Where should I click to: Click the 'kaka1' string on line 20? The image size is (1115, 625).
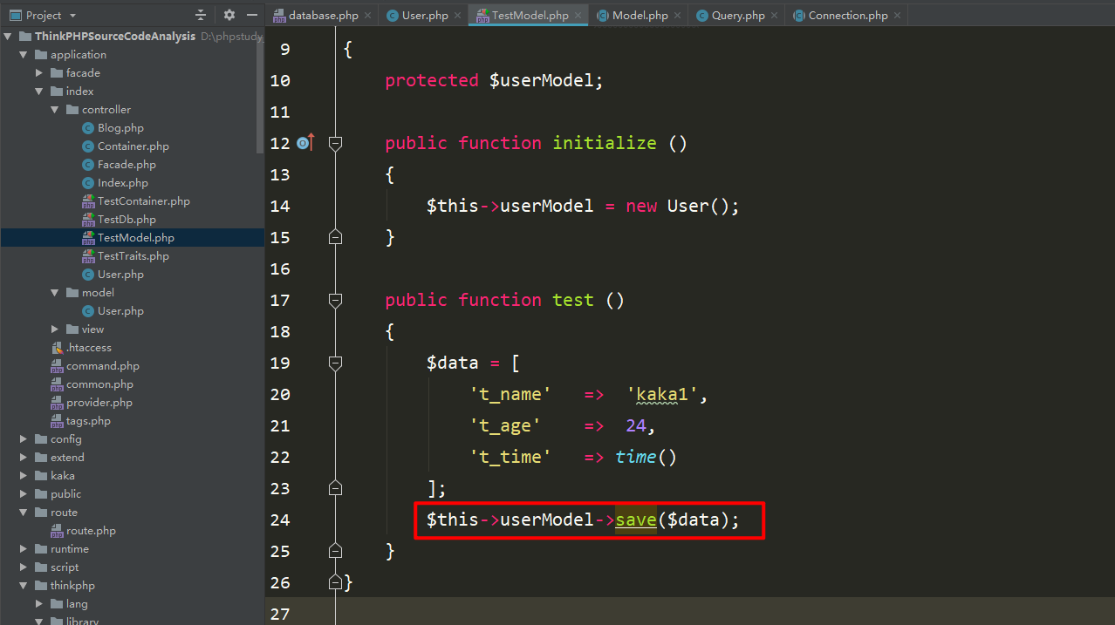pyautogui.click(x=663, y=395)
